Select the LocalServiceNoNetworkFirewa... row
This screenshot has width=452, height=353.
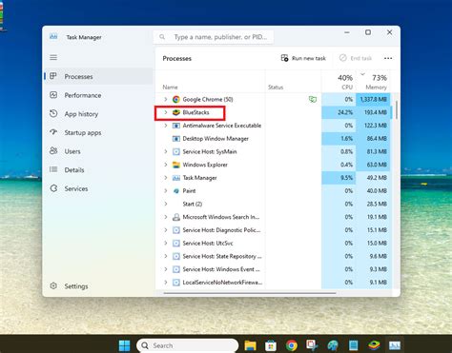274,283
